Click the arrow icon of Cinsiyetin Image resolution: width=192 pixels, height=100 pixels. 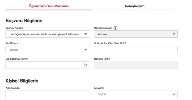[x=174, y=94]
